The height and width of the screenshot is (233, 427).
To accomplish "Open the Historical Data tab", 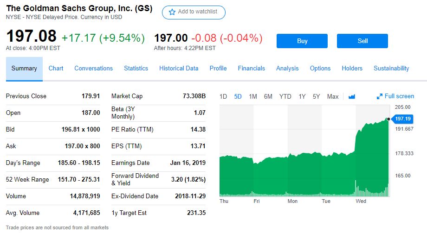I will (179, 68).
